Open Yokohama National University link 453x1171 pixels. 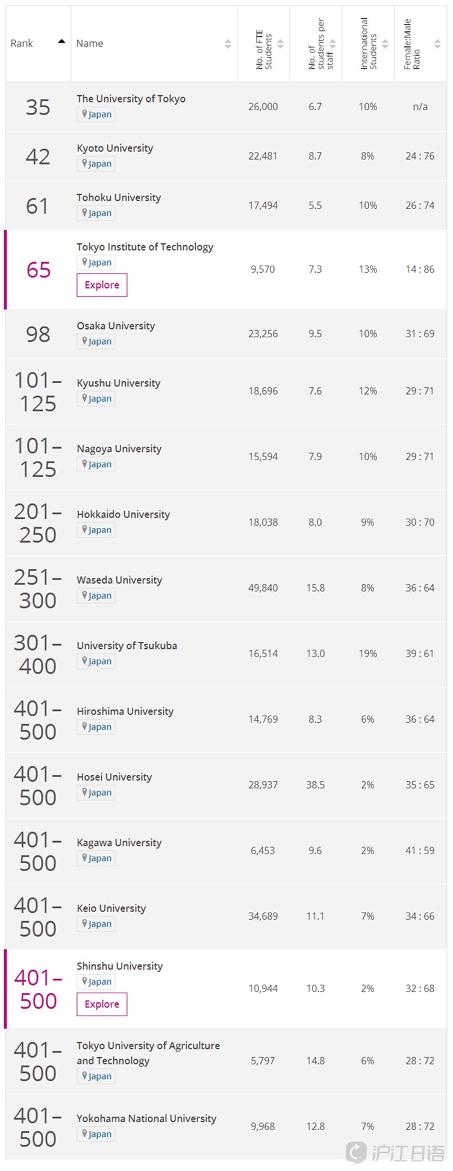[x=146, y=1119]
